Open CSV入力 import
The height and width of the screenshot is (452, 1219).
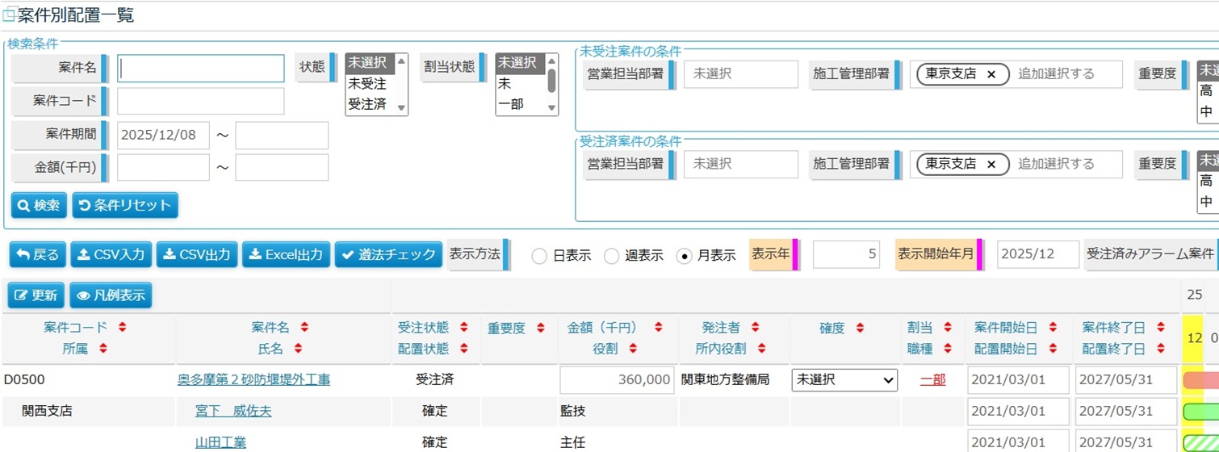(x=111, y=255)
